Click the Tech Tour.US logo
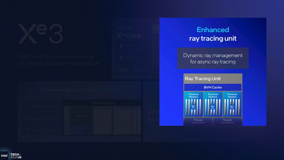 [x=16, y=156]
